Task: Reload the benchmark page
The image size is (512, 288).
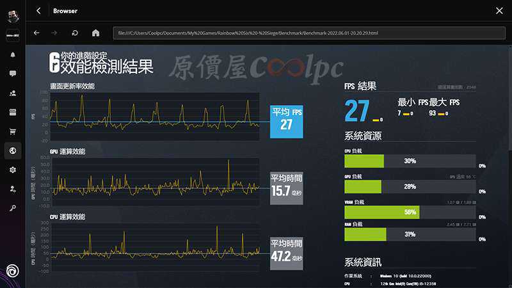Action: click(x=75, y=33)
